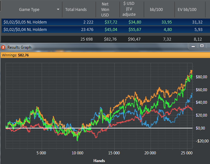Click the 25 000 x-axis label
Screen dimensions: 210x164
pyautogui.click(x=186, y=153)
